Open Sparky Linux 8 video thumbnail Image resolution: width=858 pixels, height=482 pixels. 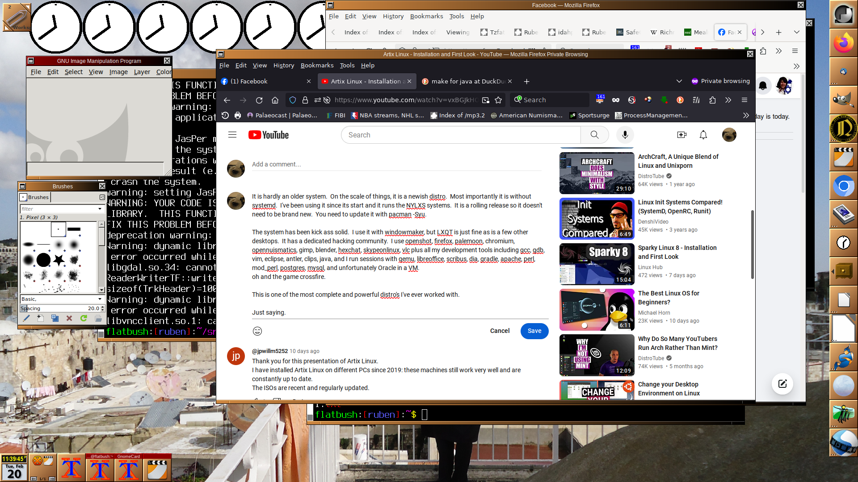(597, 264)
